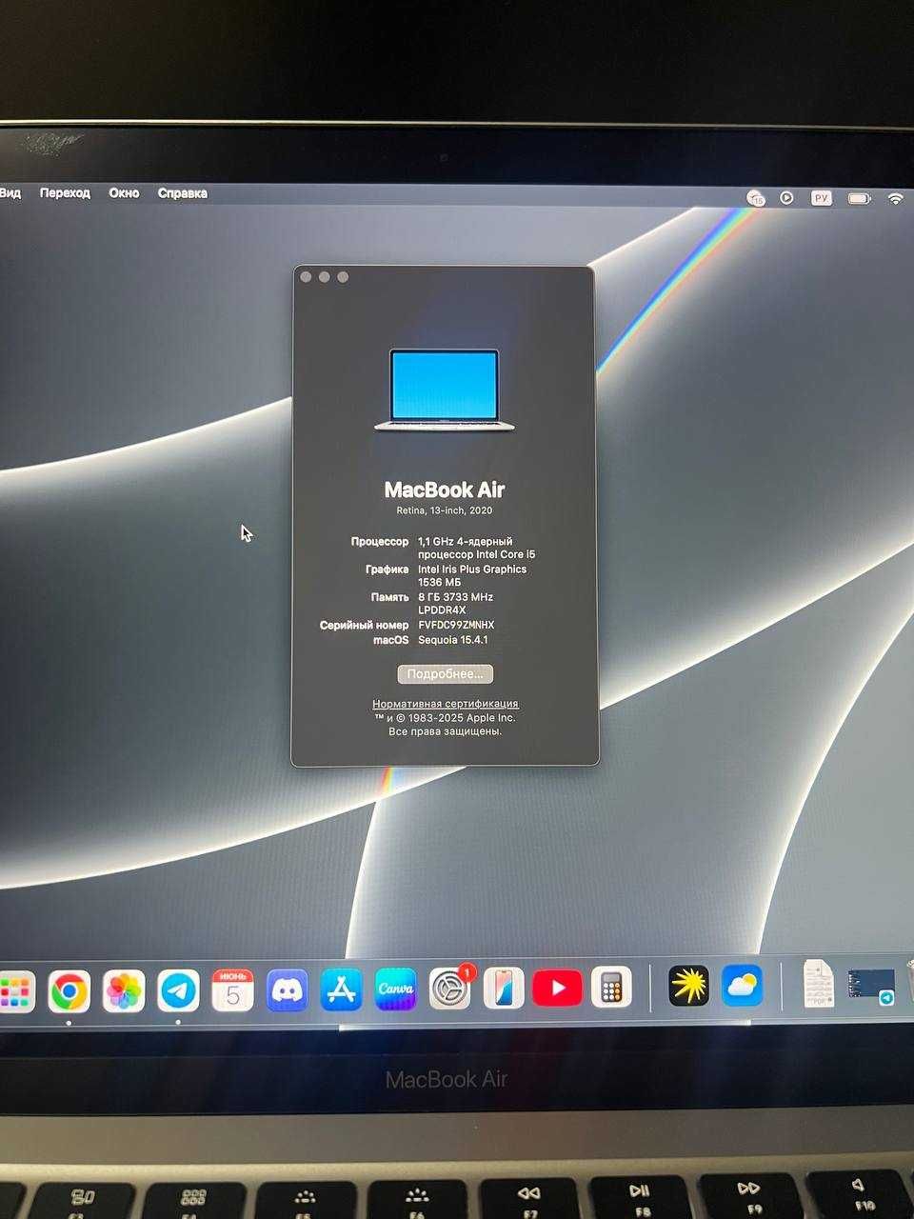Launch Canva from the Dock
This screenshot has width=914, height=1219.
click(x=395, y=989)
